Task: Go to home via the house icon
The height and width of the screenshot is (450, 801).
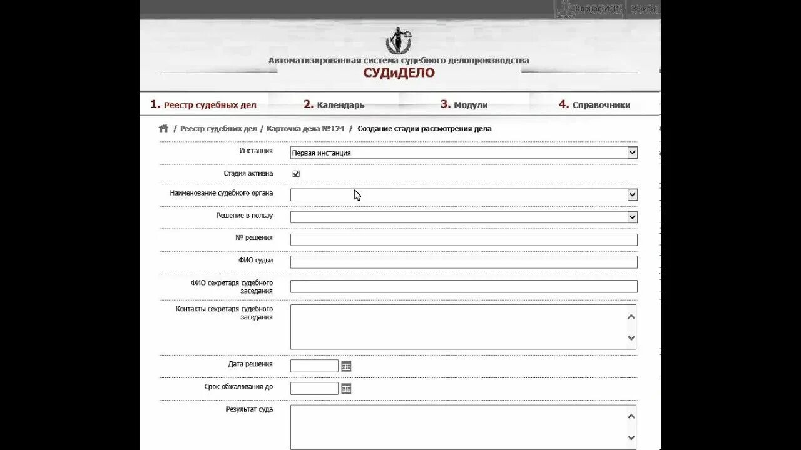Action: coord(163,128)
